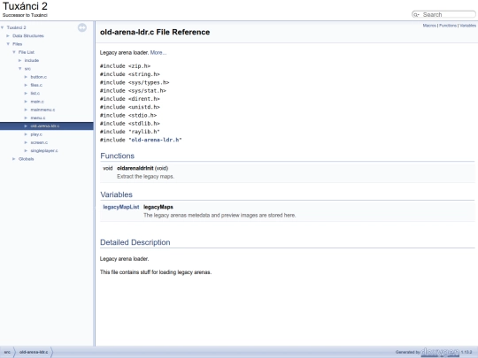Expand the button.c node arrow
Screen dimensions: 478x358
coord(26,77)
